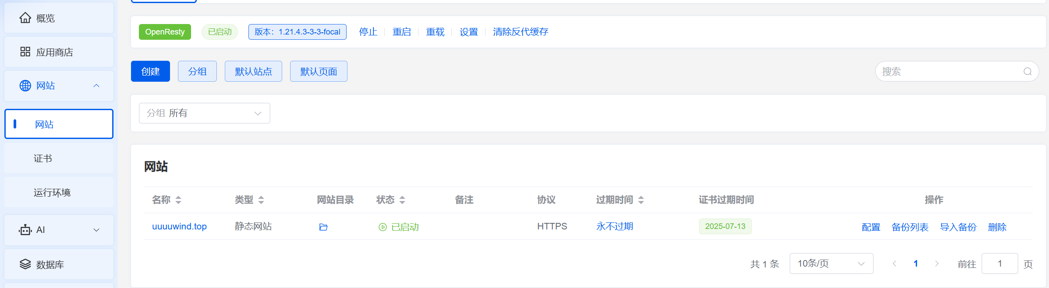Click the home icon beside 概览
This screenshot has height=288, width=1049.
pos(25,18)
